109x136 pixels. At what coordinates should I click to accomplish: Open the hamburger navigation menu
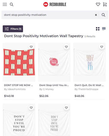pos(5,4)
